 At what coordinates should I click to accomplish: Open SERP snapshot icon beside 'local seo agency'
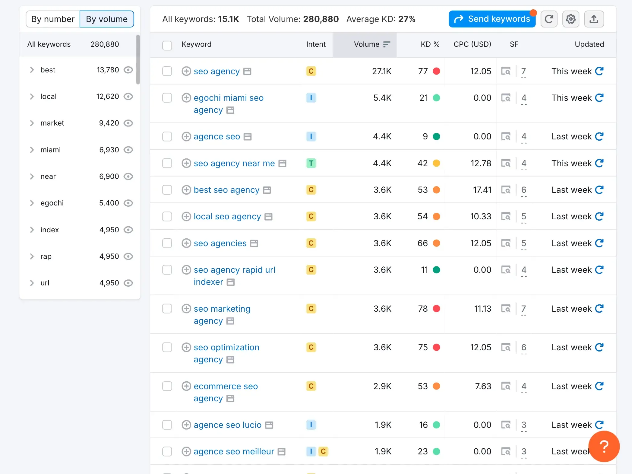pos(268,217)
